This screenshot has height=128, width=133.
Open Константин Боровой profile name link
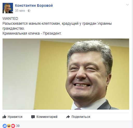tap(34, 5)
